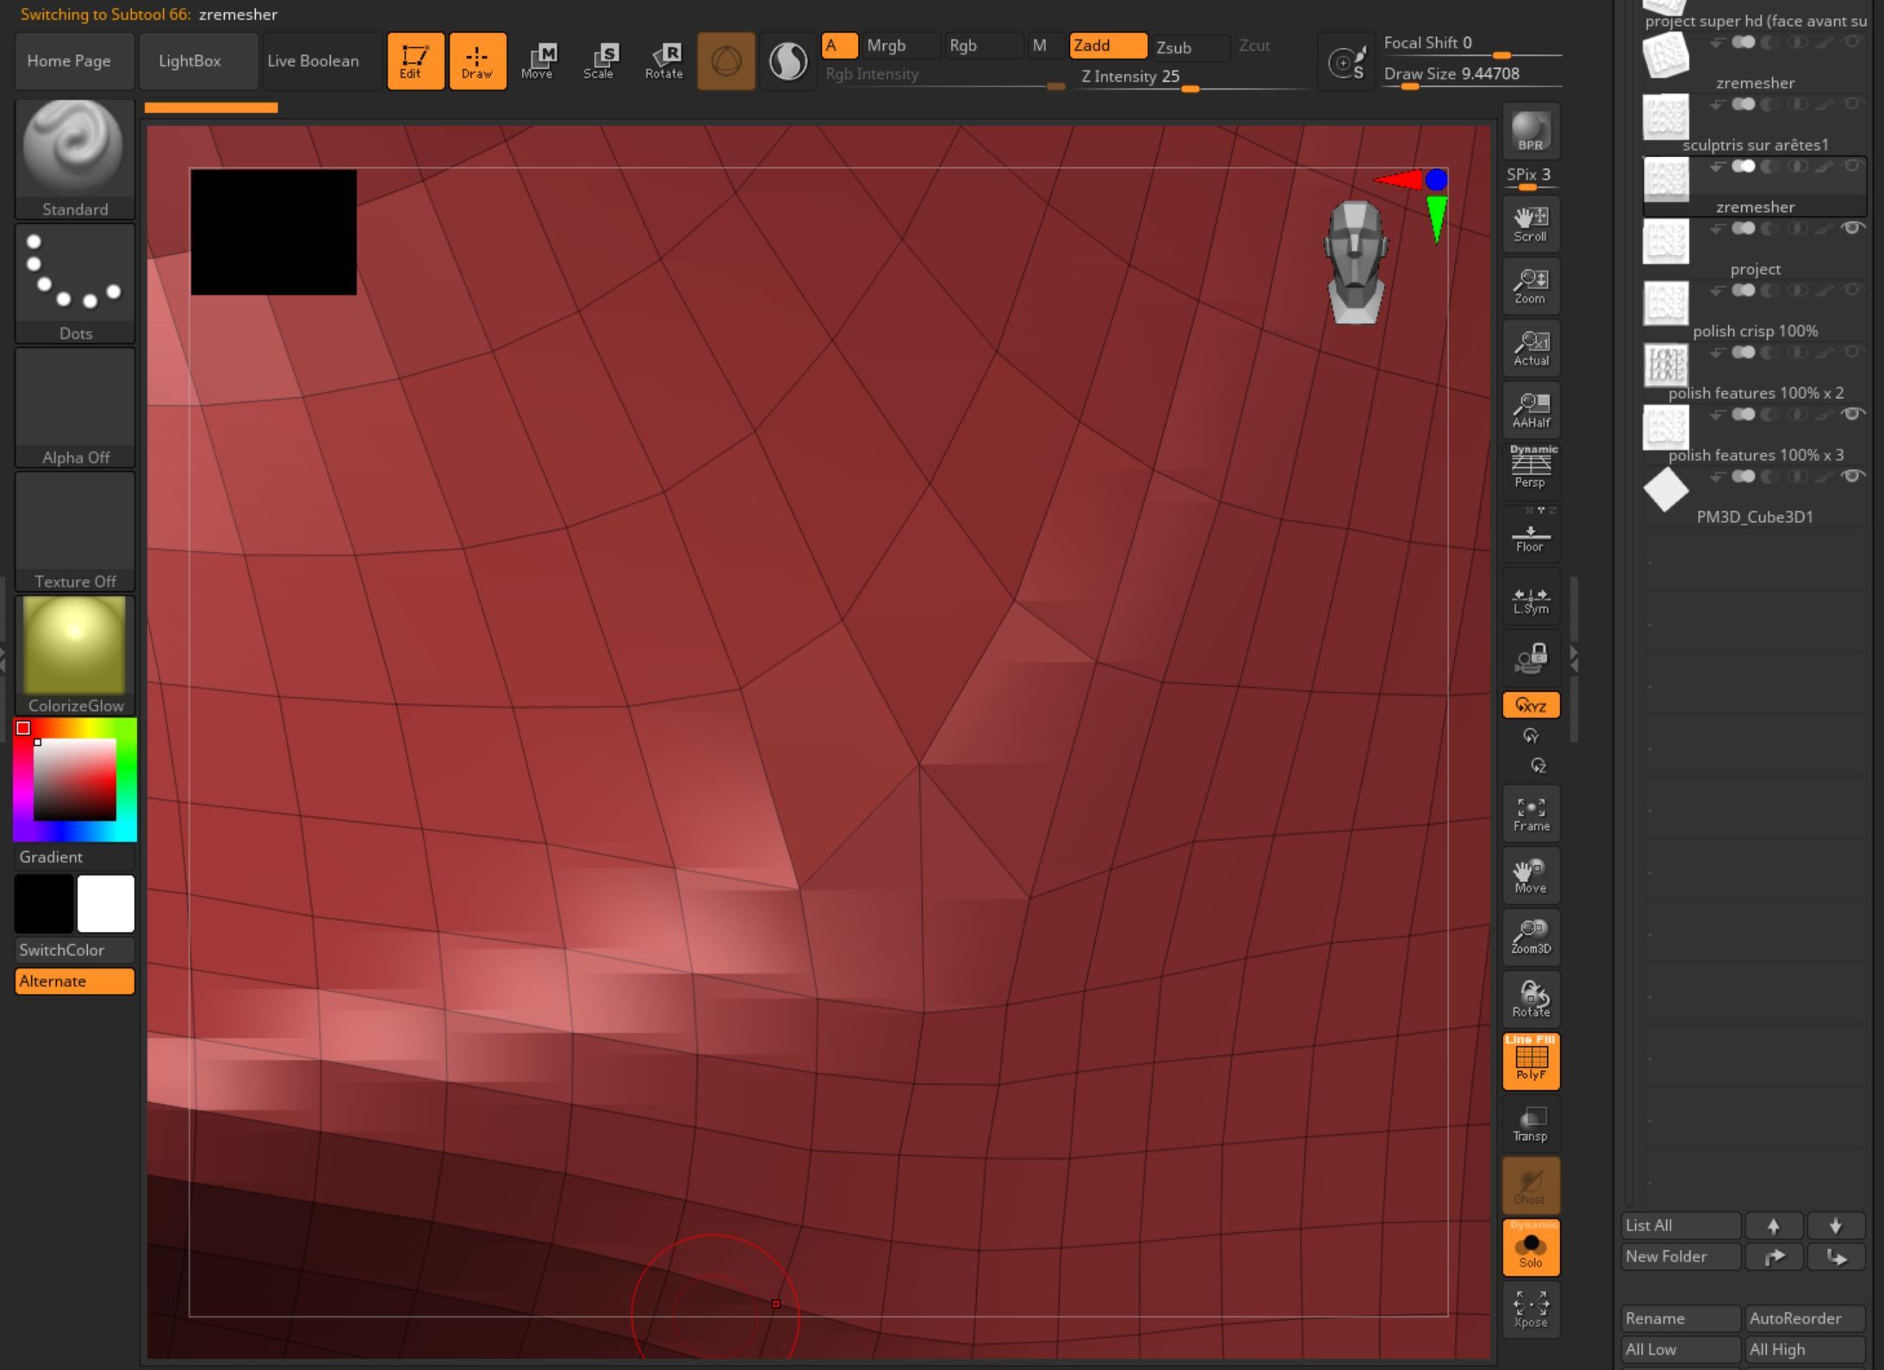
Task: Click the AAHalf view icon
Action: tap(1531, 408)
